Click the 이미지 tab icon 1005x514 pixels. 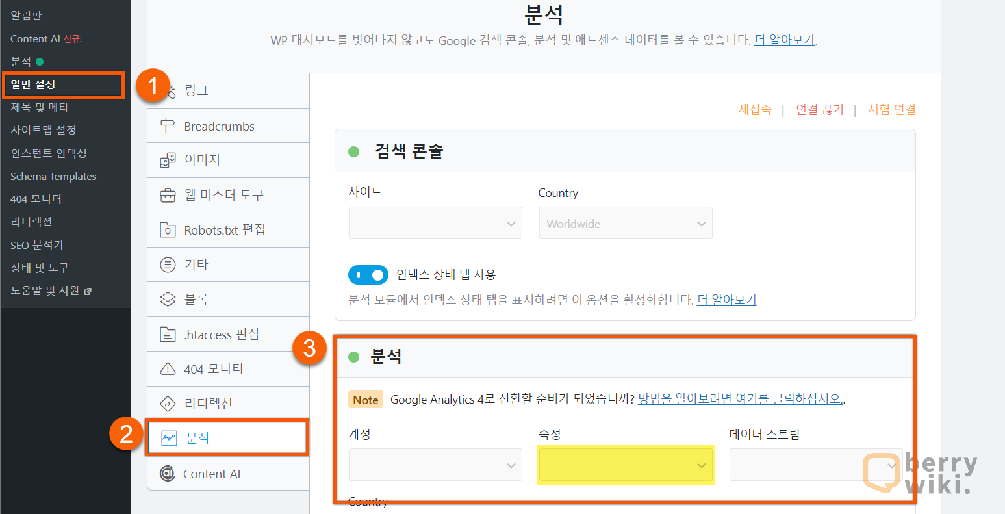(168, 160)
